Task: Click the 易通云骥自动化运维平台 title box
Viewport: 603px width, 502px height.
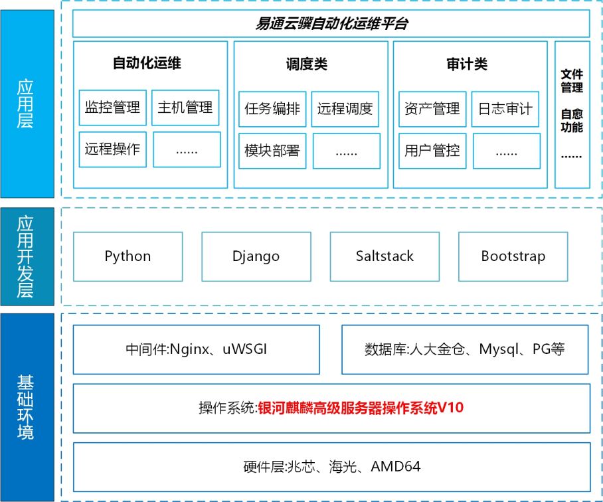Action: (x=331, y=23)
